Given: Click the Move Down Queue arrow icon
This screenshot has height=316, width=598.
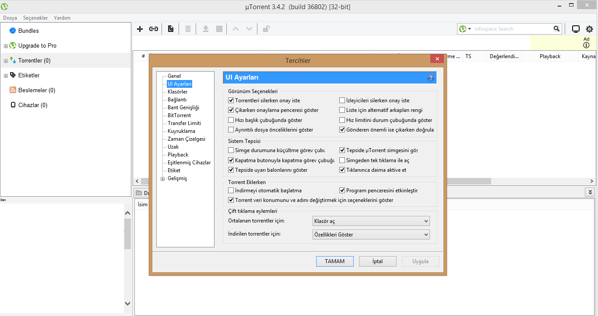Looking at the screenshot, I should (x=250, y=29).
